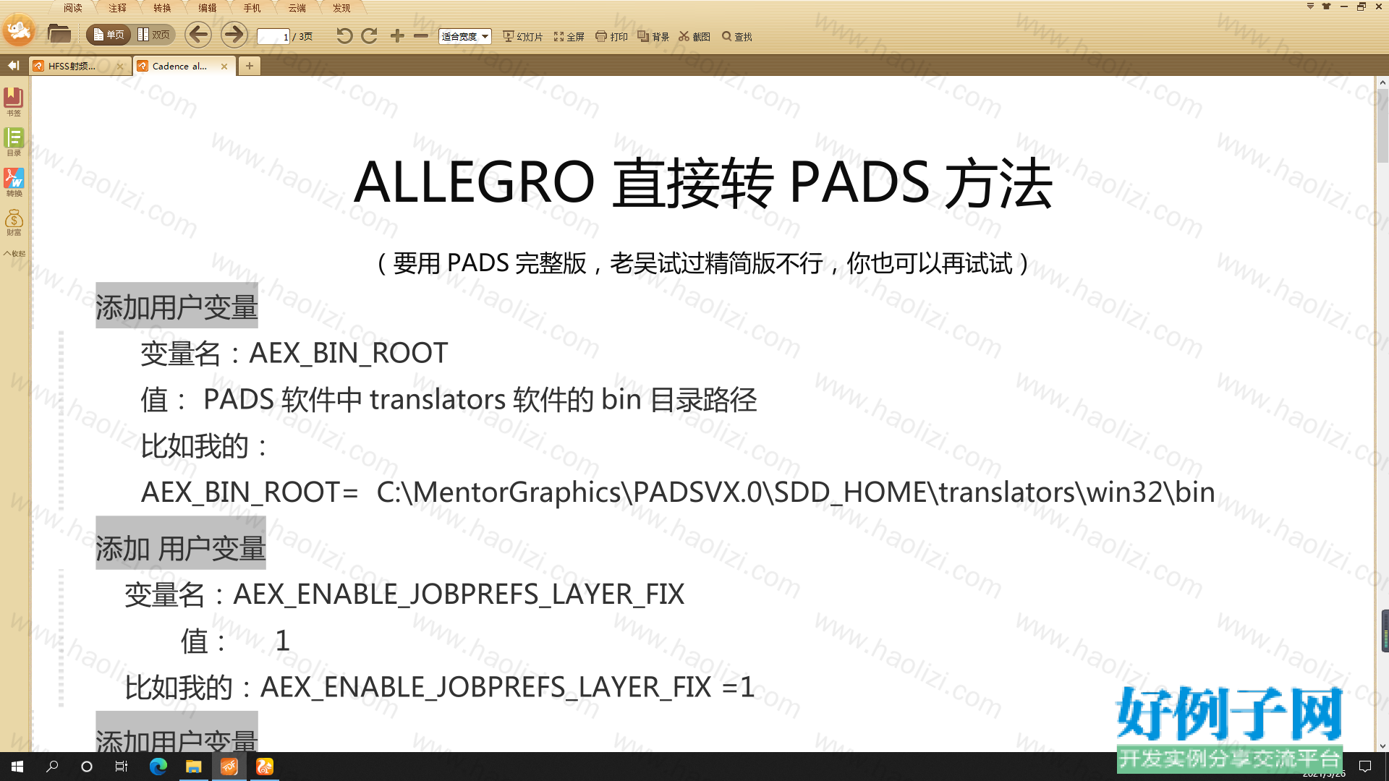1389x781 pixels.
Task: Open the notification center icon
Action: point(1365,767)
